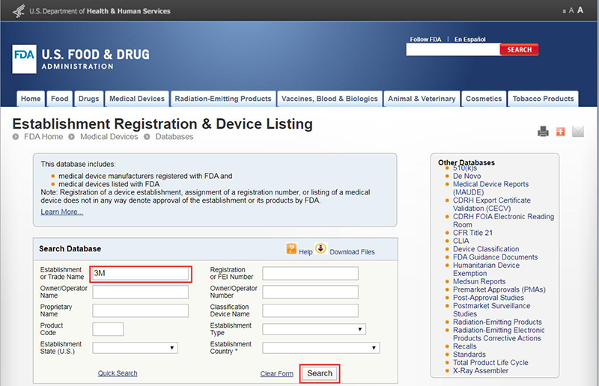Click the orange Help question mark icon

pos(291,248)
